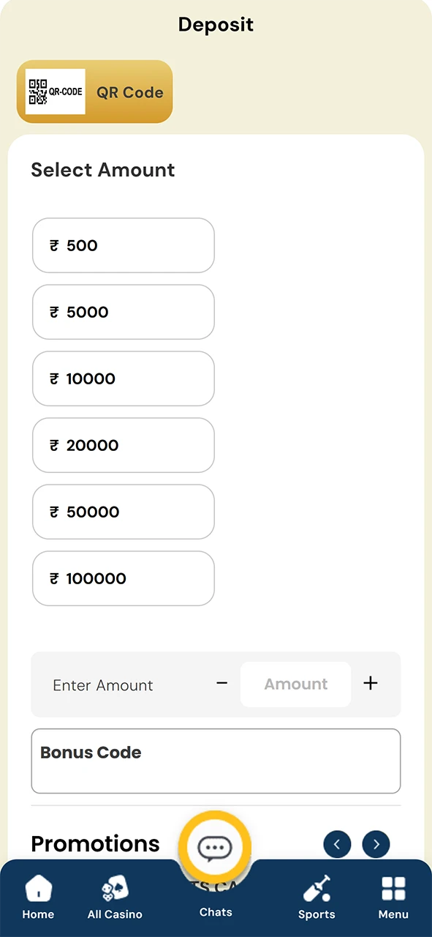Click the rupee symbol beside 500
432x937 pixels.
coord(53,245)
